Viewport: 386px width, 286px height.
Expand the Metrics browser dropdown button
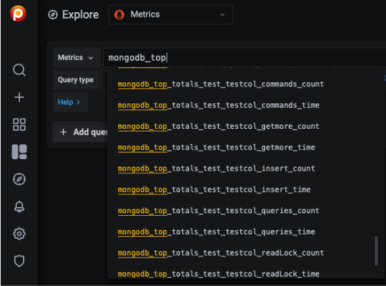point(76,57)
